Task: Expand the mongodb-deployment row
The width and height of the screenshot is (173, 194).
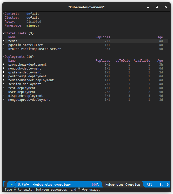Action: click(x=3, y=68)
